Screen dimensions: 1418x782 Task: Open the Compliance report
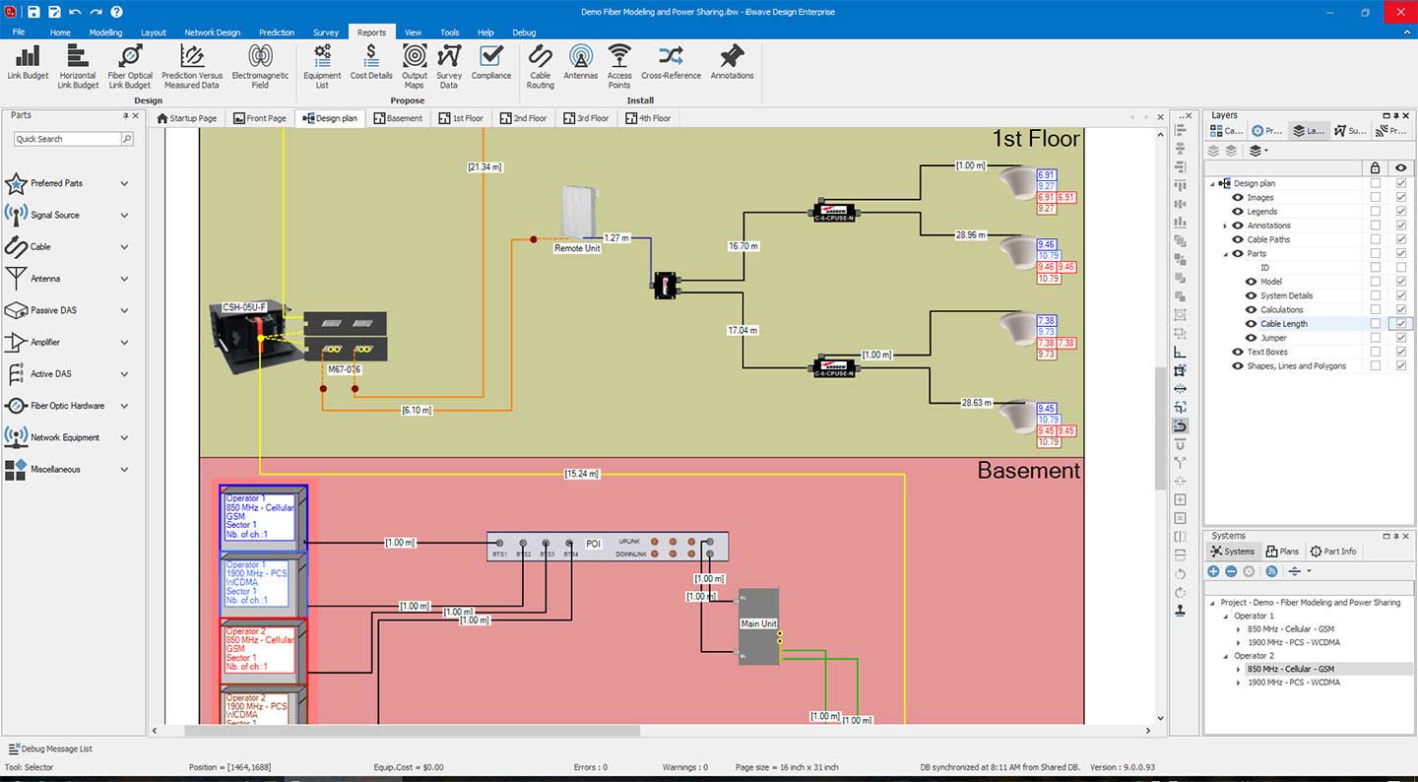point(491,63)
